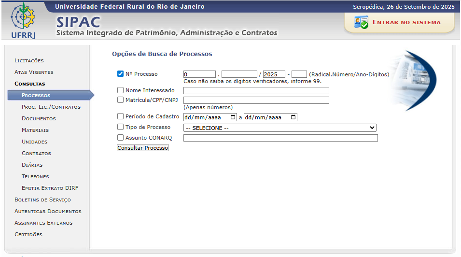461x257 pixels.
Task: Enable the Nome Interessado checkbox
Action: click(121, 90)
